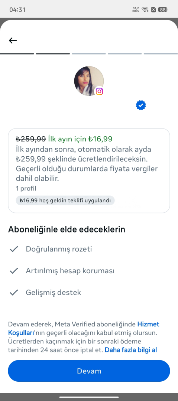Open the Daha fazla bilgi al link
Image resolution: width=178 pixels, height=401 pixels.
pos(130,350)
